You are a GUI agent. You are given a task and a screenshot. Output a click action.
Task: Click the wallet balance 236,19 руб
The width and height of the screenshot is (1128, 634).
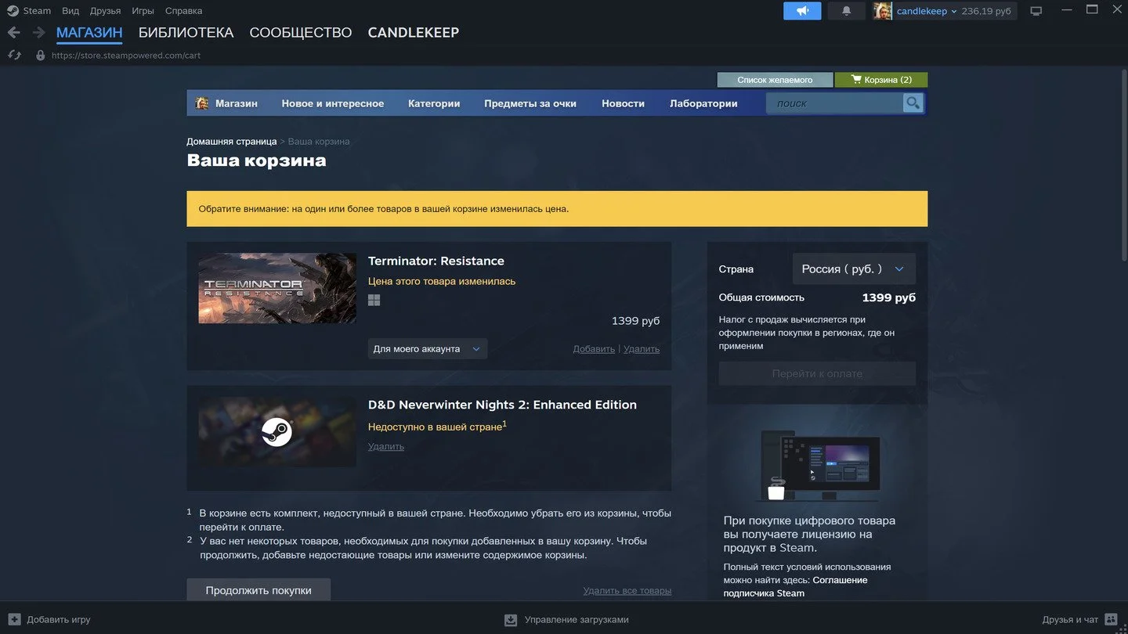[986, 11]
